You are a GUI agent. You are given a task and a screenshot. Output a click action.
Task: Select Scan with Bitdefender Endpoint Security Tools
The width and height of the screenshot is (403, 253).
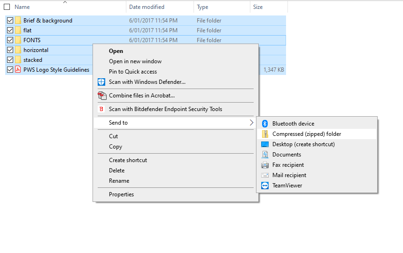tap(176, 109)
